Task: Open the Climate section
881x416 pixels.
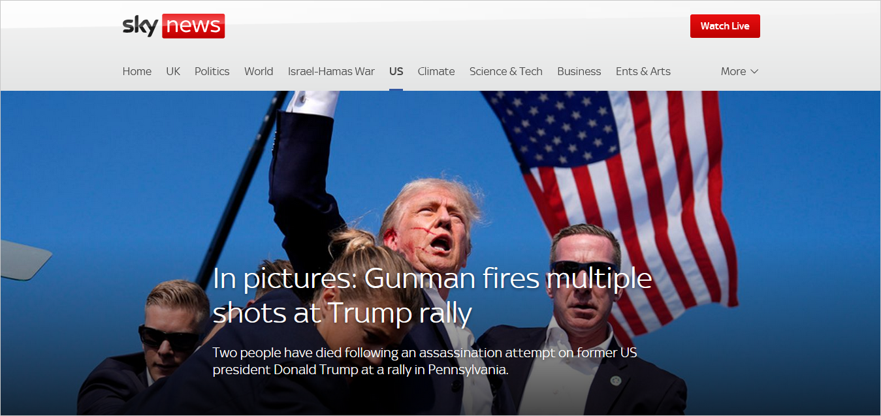Action: (x=436, y=71)
